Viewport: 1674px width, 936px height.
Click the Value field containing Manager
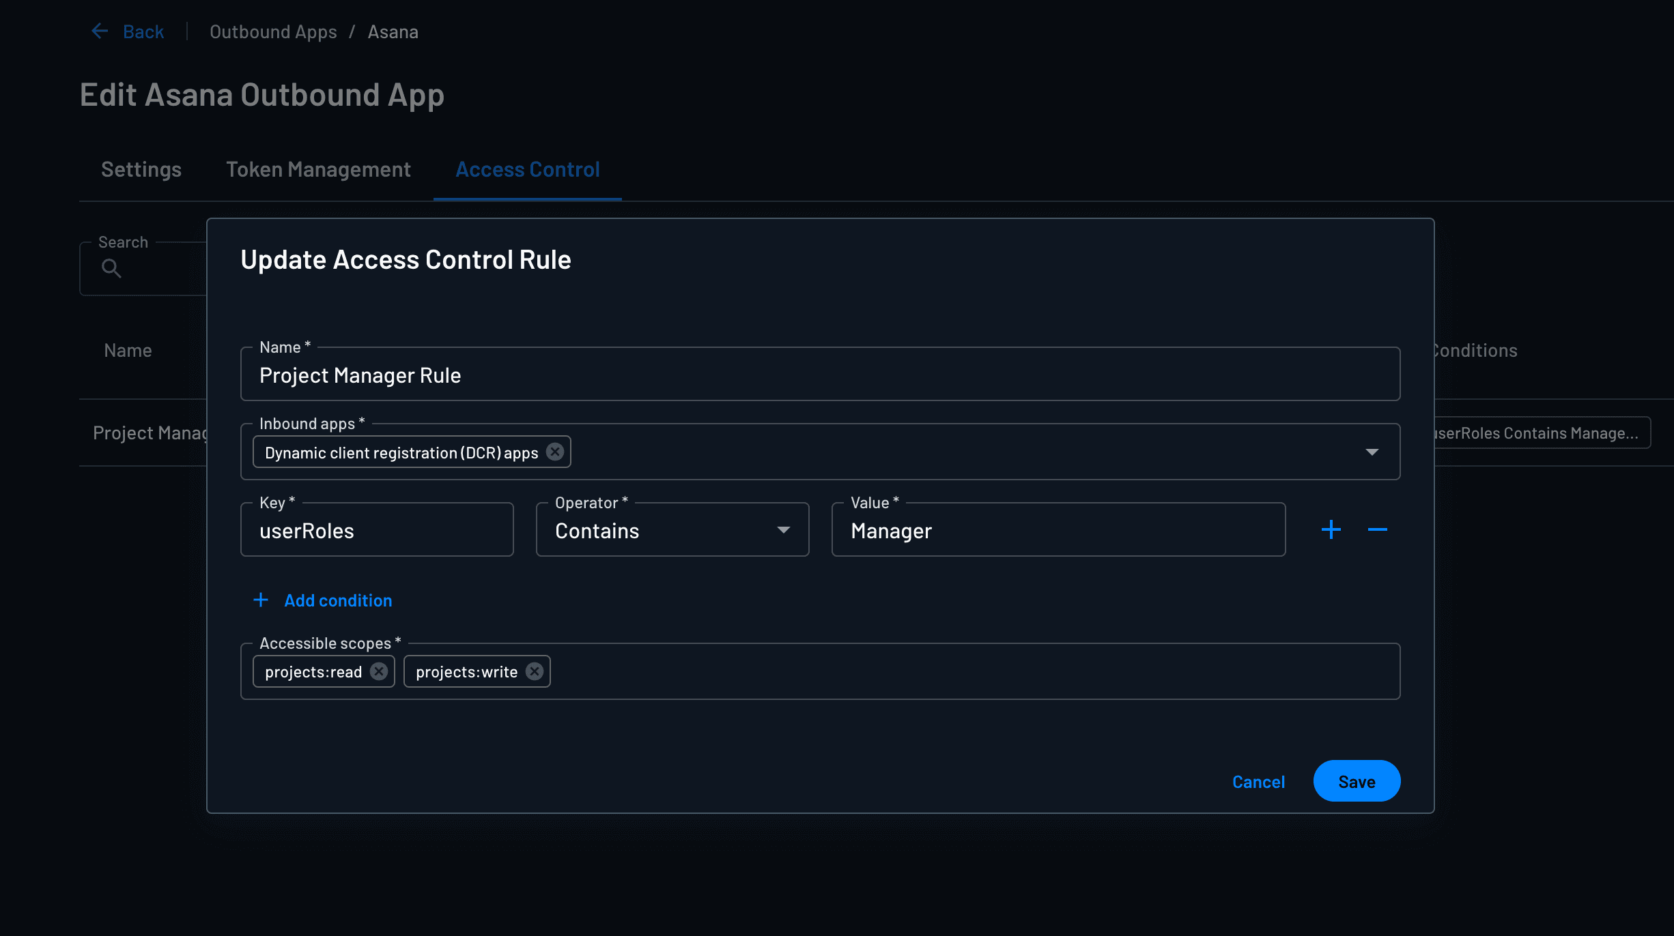(x=1059, y=530)
